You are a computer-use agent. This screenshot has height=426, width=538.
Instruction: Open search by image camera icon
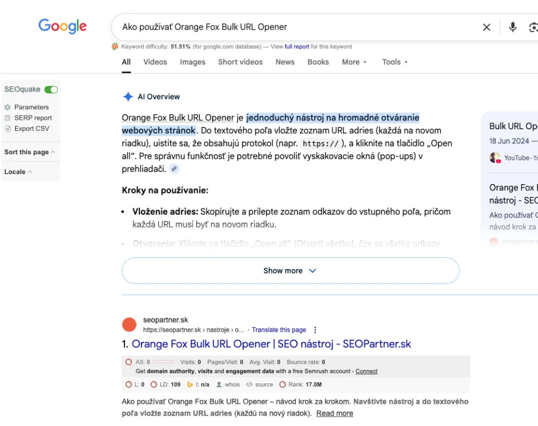coord(534,27)
